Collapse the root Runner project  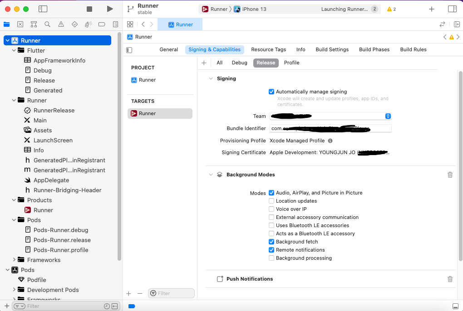(x=7, y=40)
